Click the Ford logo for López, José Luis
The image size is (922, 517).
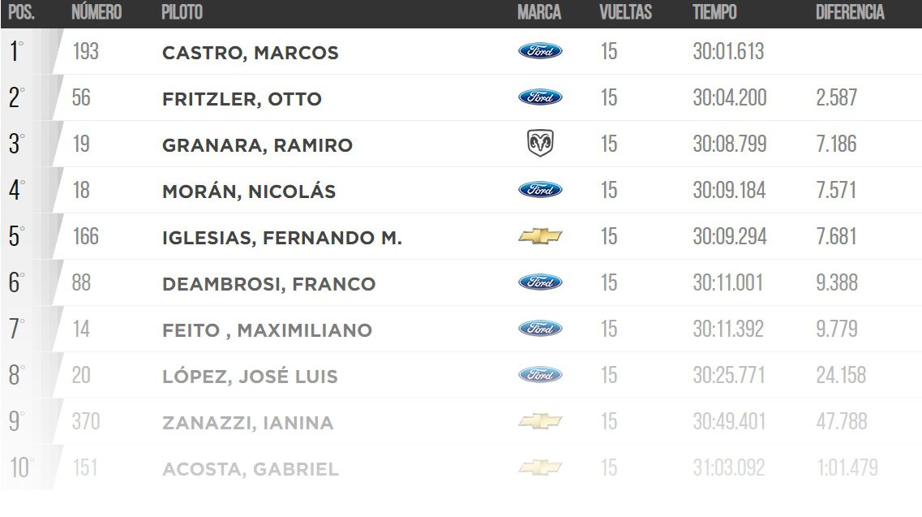pyautogui.click(x=540, y=376)
